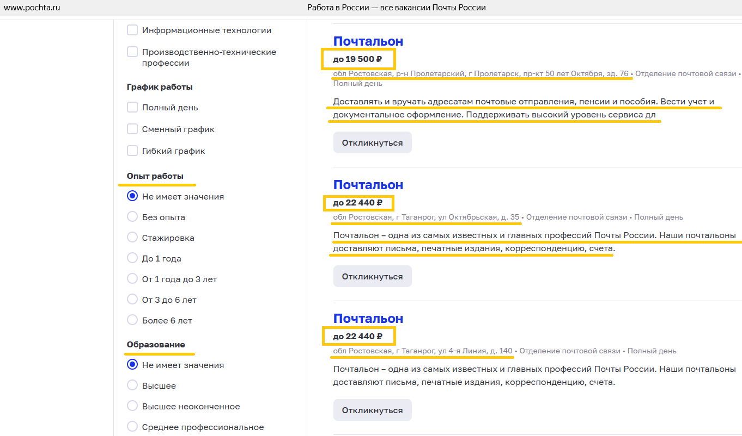Select От 1 года до 3 лет
This screenshot has width=742, height=436.
[x=132, y=279]
